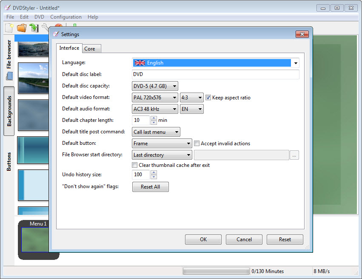
Task: Open the EN audio language dropdown
Action: click(x=191, y=109)
